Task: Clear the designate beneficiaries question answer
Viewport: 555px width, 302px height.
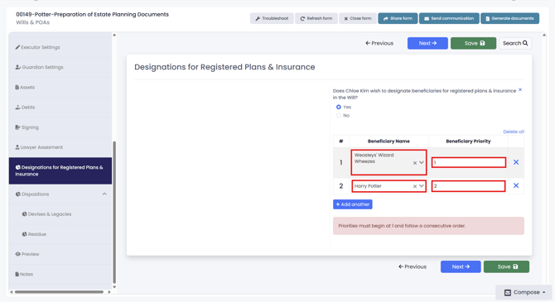Action: [x=520, y=90]
